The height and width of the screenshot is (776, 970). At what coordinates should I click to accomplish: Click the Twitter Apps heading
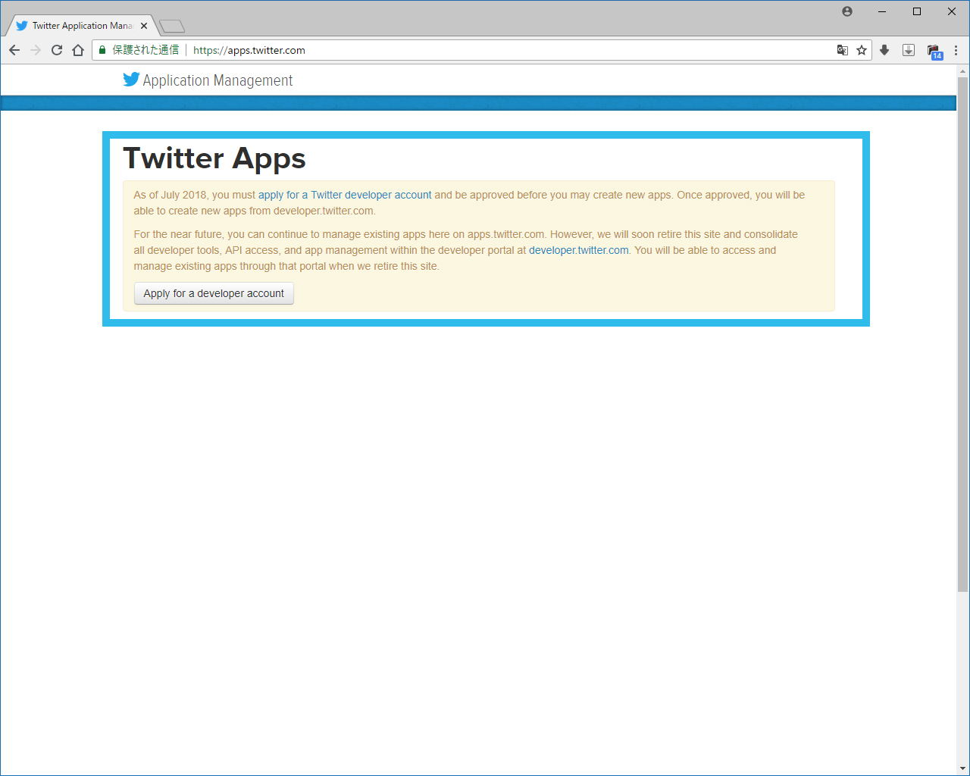[214, 158]
